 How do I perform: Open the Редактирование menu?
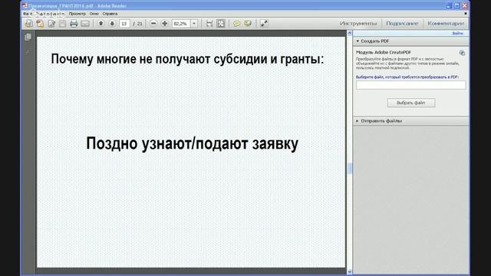[51, 14]
